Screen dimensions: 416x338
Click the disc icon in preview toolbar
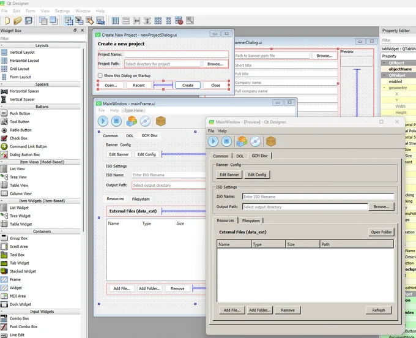coord(255,141)
